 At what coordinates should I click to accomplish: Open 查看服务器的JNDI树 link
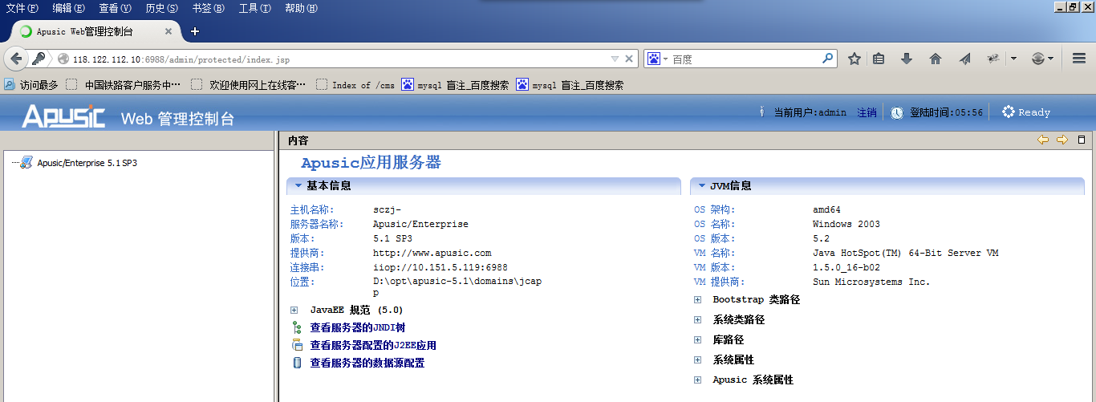(x=358, y=327)
